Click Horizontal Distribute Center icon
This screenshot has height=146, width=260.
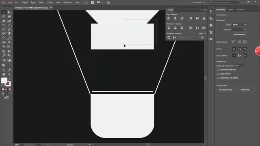click(x=197, y=28)
